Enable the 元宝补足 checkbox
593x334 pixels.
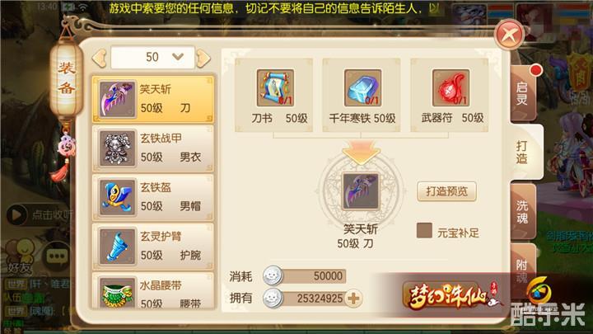click(424, 230)
